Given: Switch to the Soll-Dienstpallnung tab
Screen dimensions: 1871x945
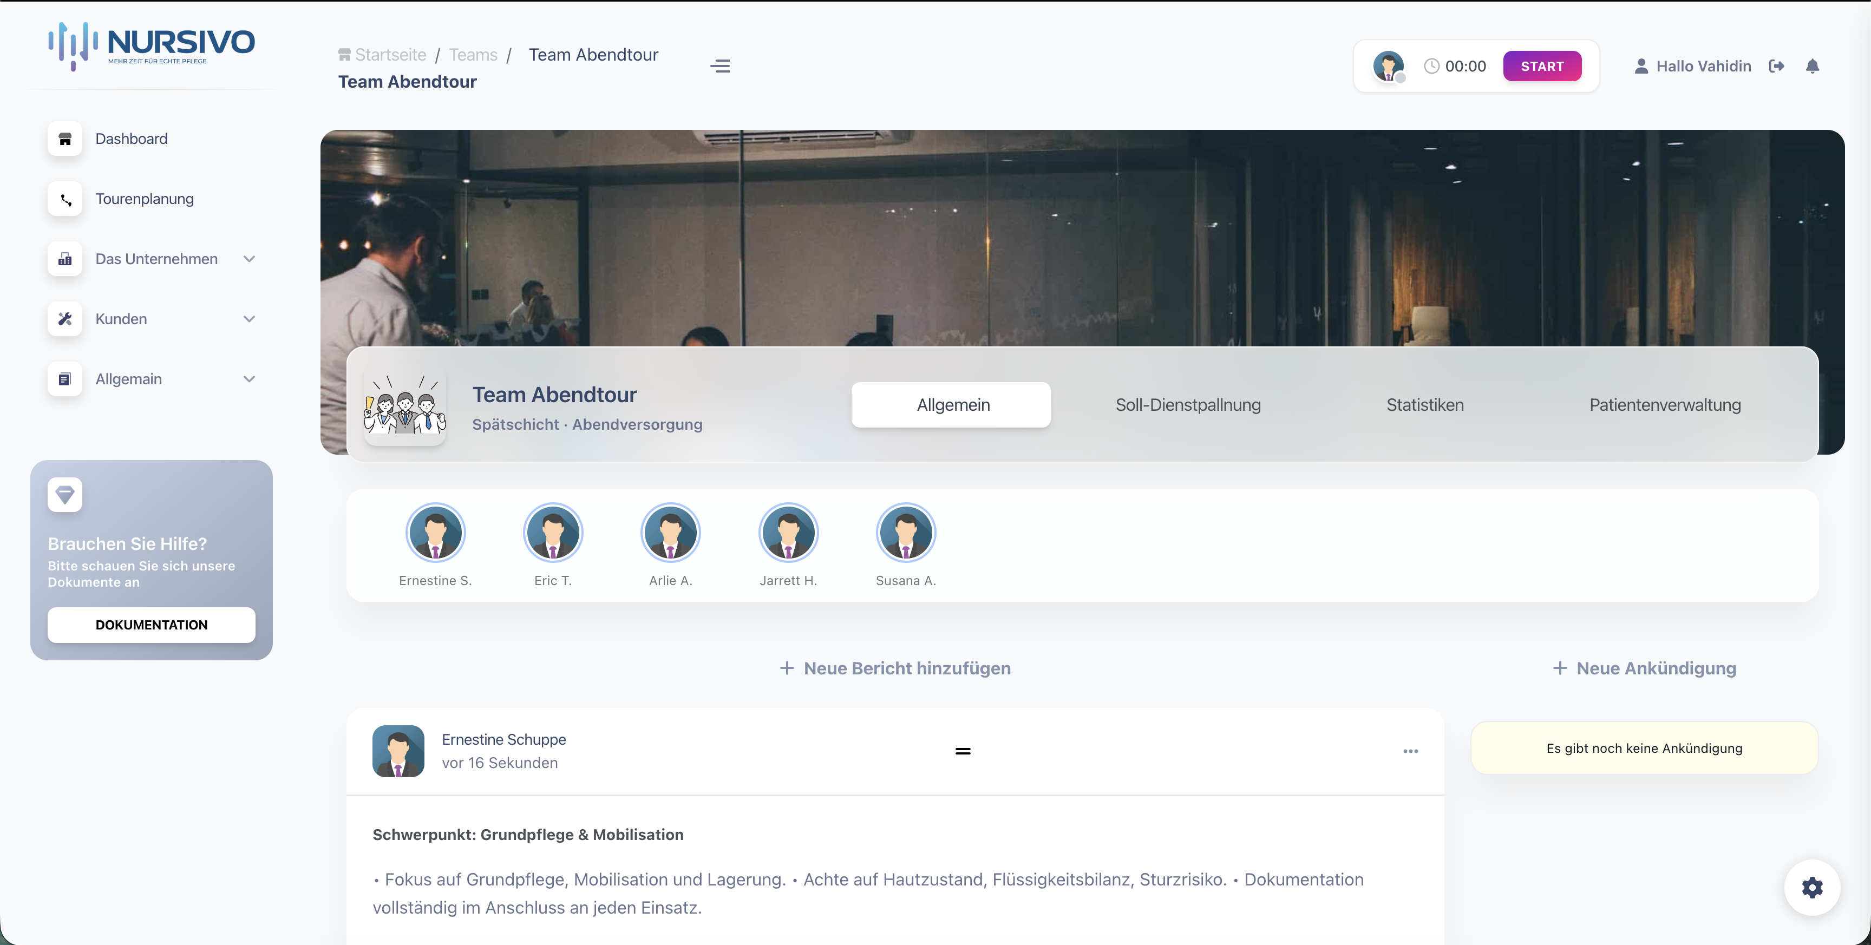Looking at the screenshot, I should click(x=1188, y=405).
